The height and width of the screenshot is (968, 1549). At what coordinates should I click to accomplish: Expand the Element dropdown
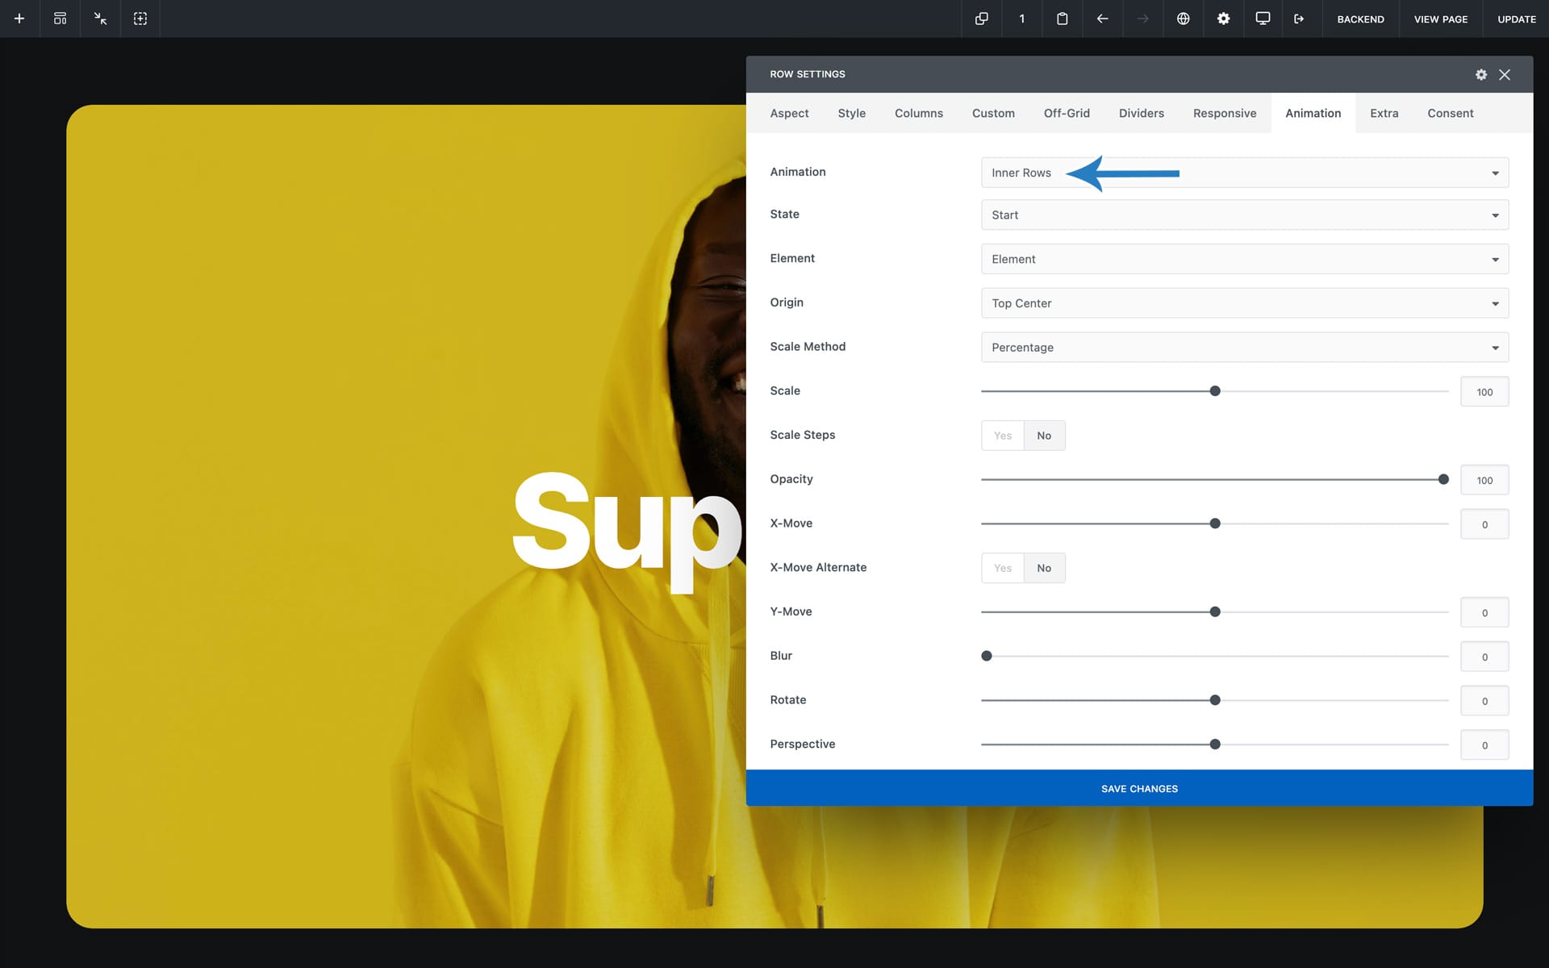click(1245, 259)
